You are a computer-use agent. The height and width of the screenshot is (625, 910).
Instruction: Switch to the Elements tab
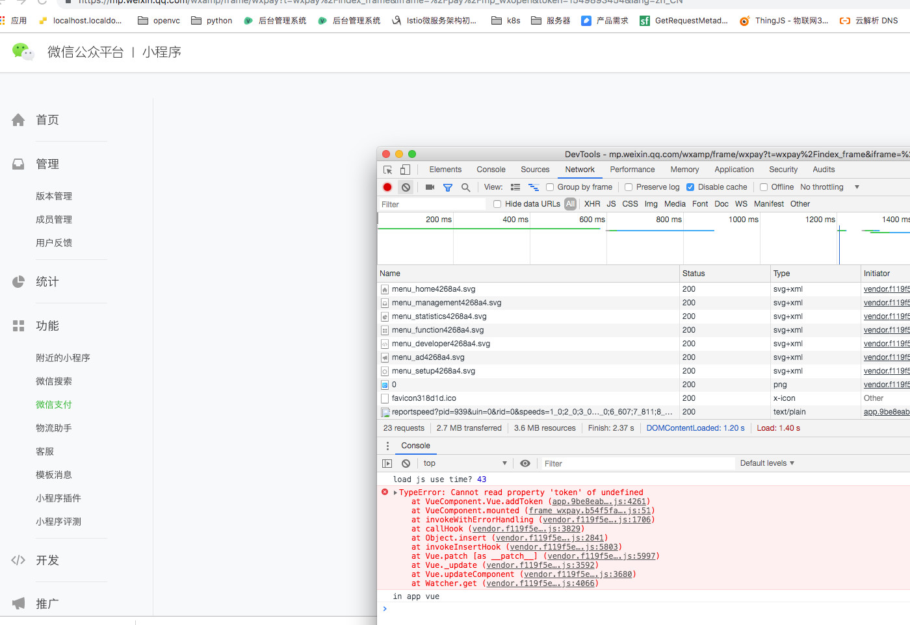coord(445,170)
